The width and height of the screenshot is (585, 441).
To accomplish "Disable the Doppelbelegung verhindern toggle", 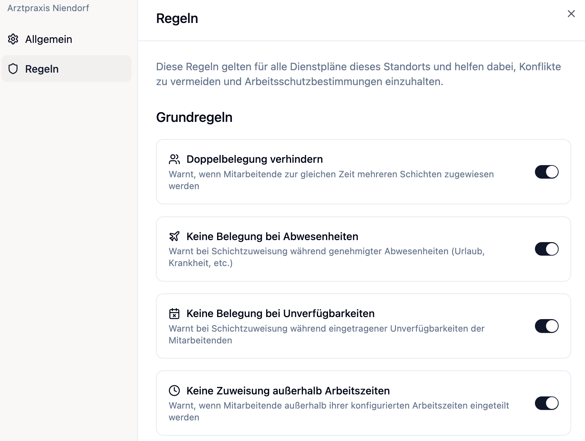I will pyautogui.click(x=546, y=172).
